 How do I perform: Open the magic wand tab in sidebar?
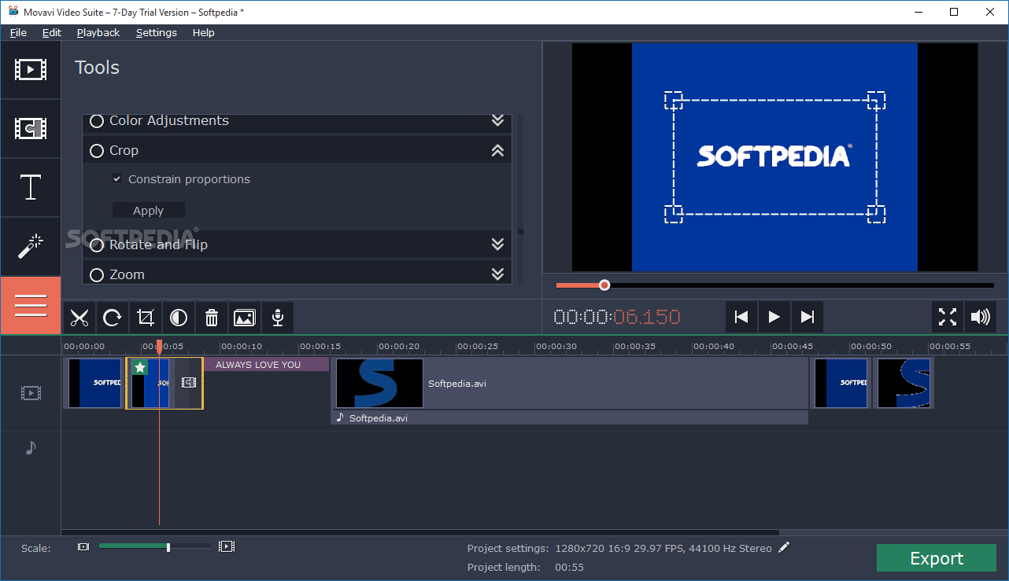[31, 247]
